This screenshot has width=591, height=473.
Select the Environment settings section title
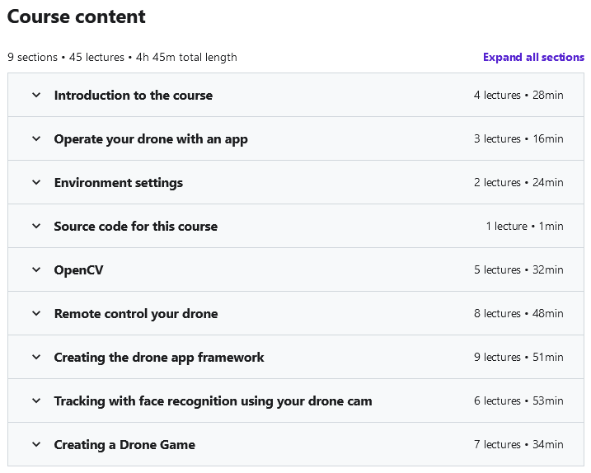[x=119, y=183]
